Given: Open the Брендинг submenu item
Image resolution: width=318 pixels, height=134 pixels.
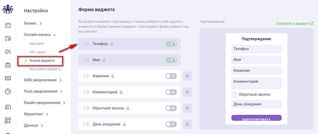Looking at the screenshot, I should pyautogui.click(x=37, y=43).
